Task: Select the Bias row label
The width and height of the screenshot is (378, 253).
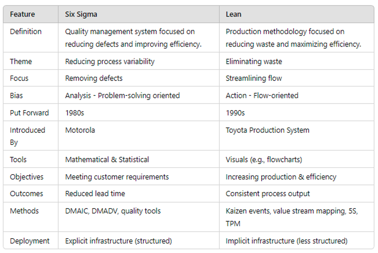Action: (x=17, y=96)
